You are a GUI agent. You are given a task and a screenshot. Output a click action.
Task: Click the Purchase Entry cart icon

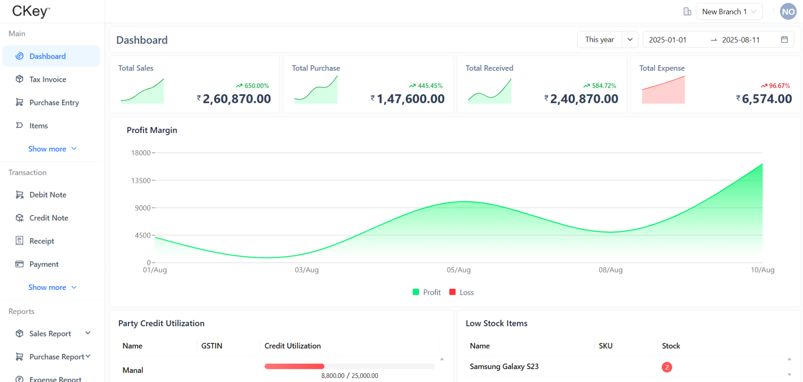(x=19, y=103)
